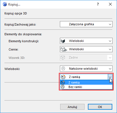Click the Anuluj button

72,107
